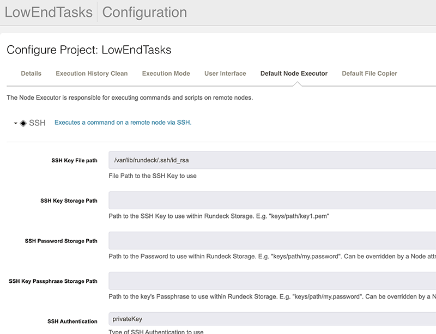Click the diamond SSH plugin icon
436x334 pixels.
point(23,123)
